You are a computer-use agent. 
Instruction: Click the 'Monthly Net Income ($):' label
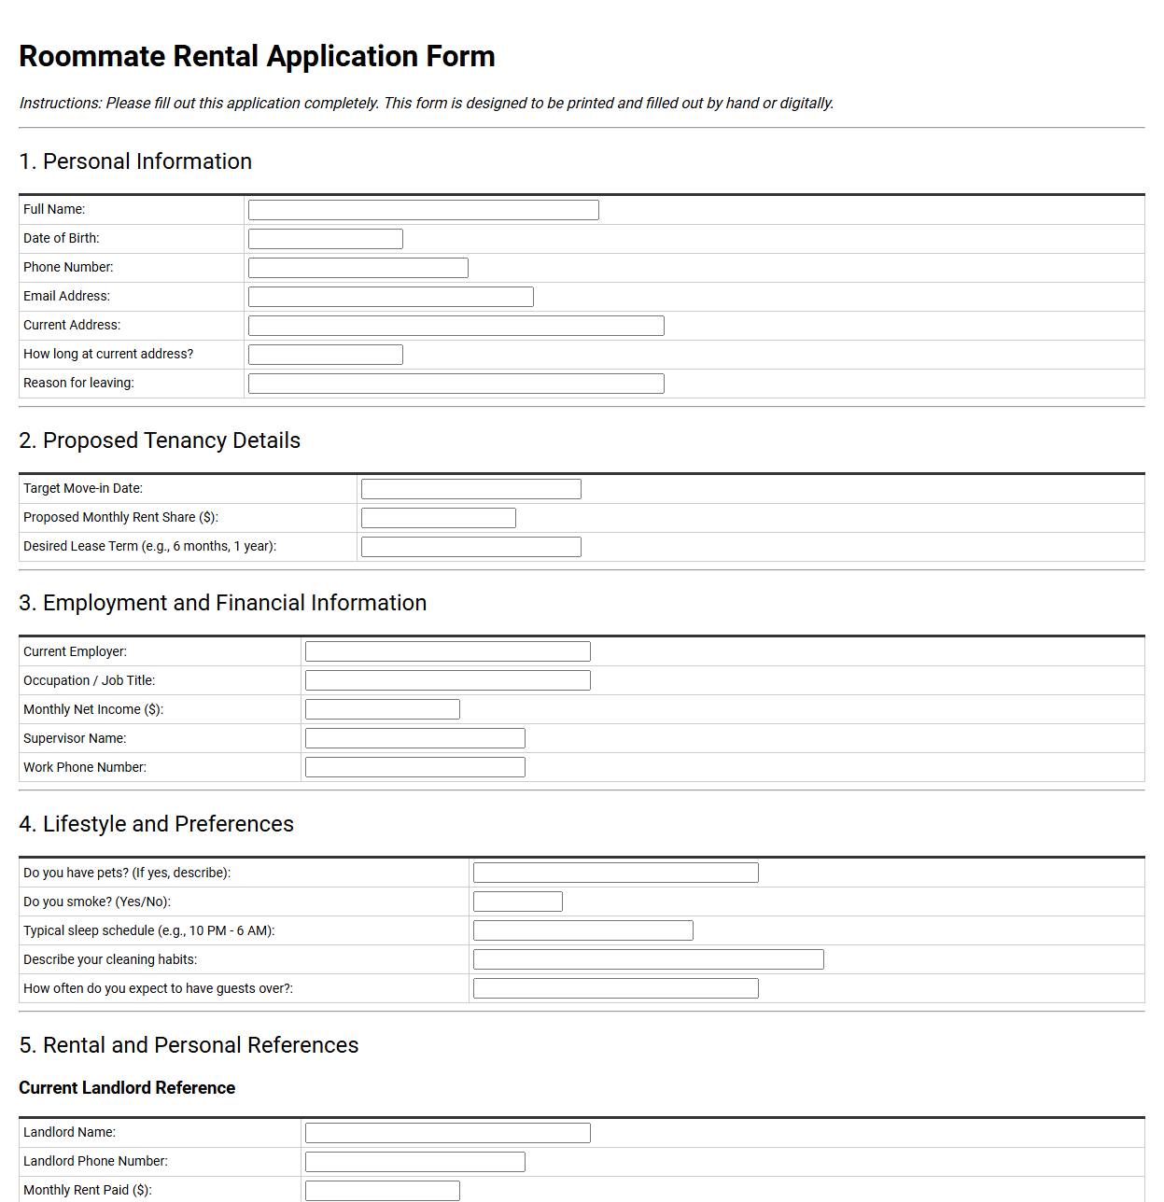(93, 709)
